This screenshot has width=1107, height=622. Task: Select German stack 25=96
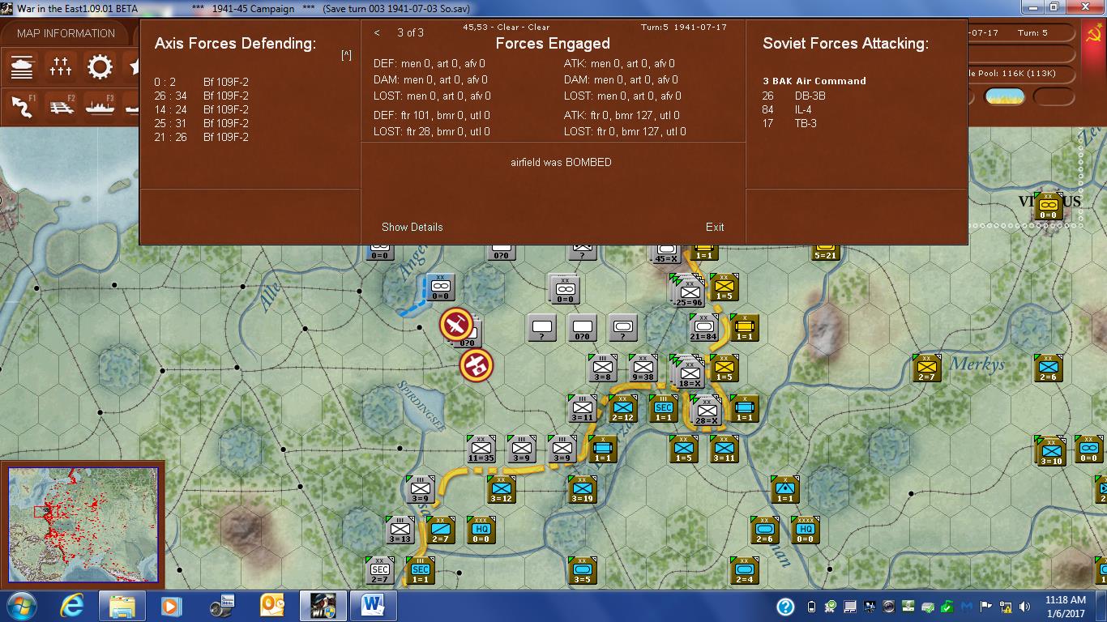point(688,292)
